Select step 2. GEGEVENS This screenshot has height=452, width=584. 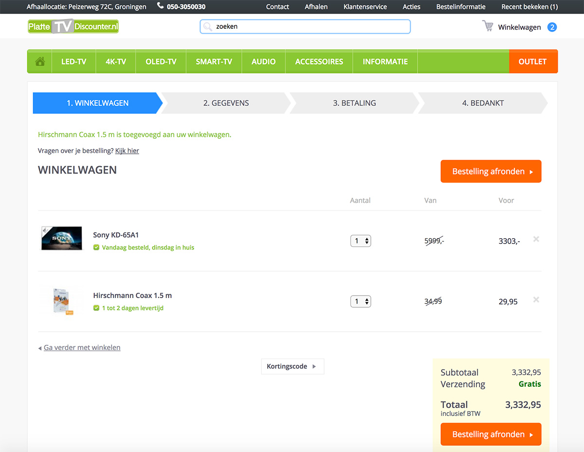[226, 103]
